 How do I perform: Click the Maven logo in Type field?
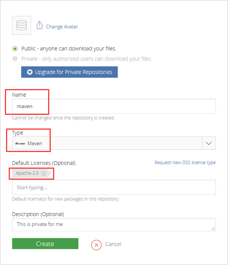point(20,144)
